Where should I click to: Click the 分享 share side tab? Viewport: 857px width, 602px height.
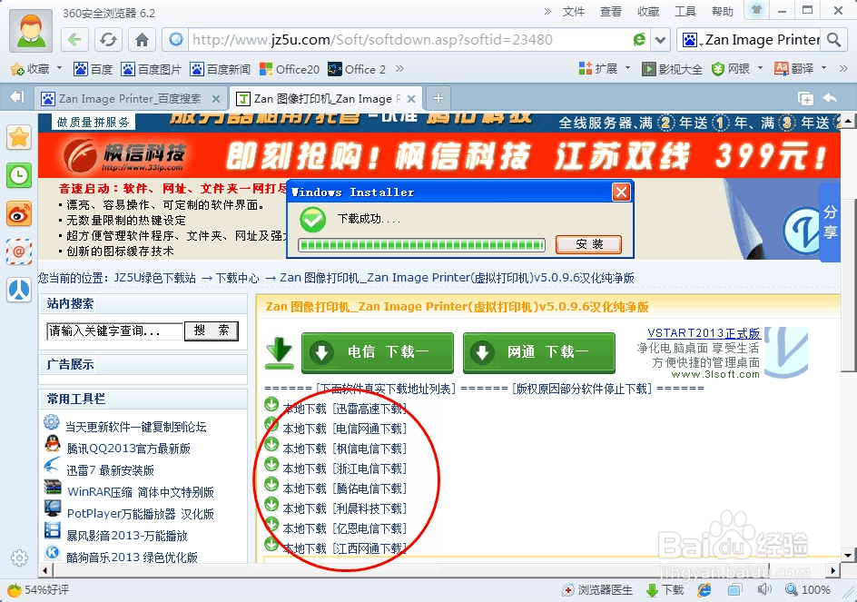pos(830,222)
